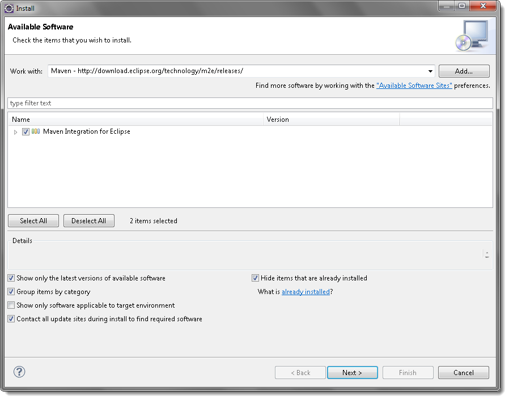Click the 'Available Software' heading
The width and height of the screenshot is (509, 400).
tap(41, 27)
